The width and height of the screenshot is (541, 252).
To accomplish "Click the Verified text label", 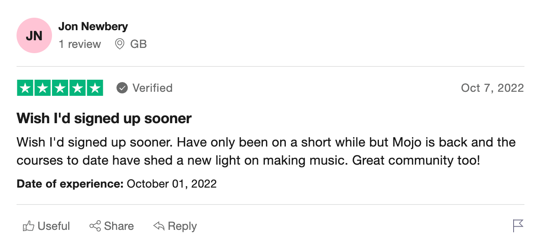I will tap(152, 88).
